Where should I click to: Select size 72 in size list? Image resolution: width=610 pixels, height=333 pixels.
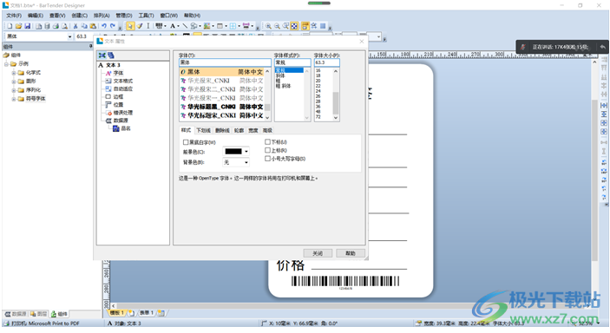(x=318, y=117)
